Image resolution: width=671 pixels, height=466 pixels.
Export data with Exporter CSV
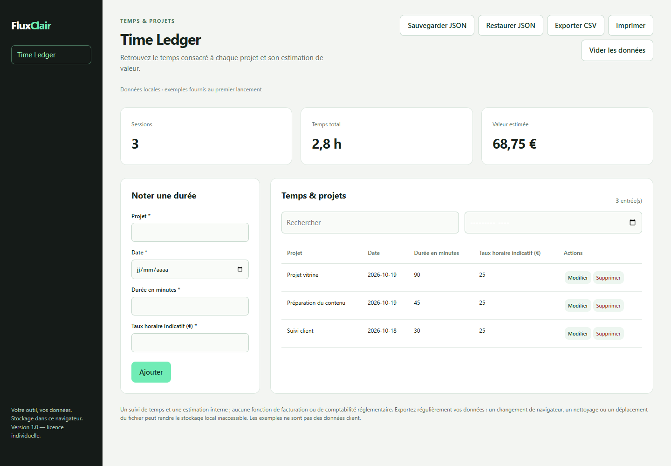(575, 26)
